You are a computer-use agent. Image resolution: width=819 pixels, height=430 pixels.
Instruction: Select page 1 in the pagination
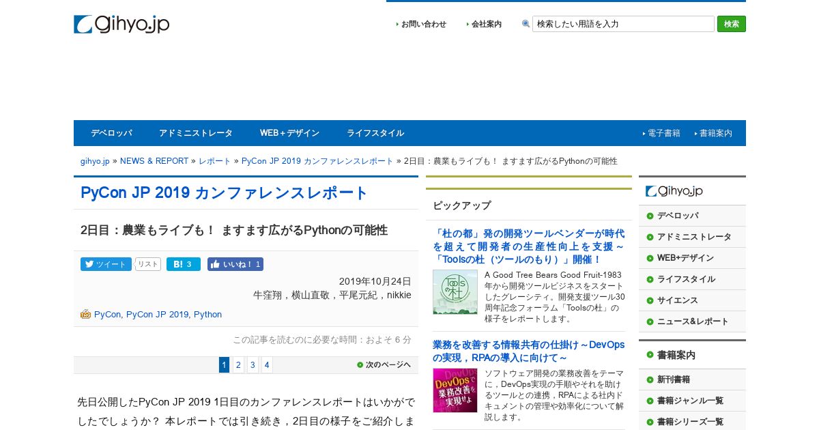click(x=224, y=365)
